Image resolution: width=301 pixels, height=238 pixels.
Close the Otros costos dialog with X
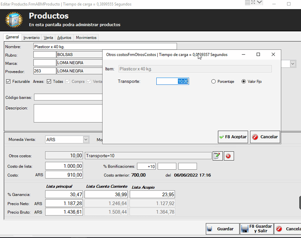click(x=273, y=55)
